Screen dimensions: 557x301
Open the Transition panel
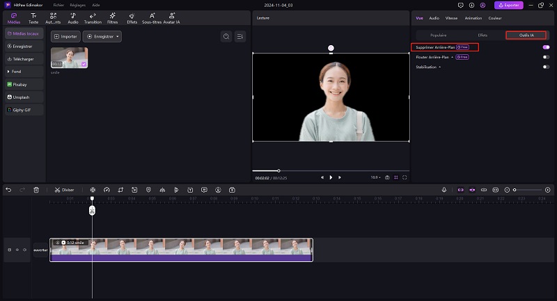[93, 18]
